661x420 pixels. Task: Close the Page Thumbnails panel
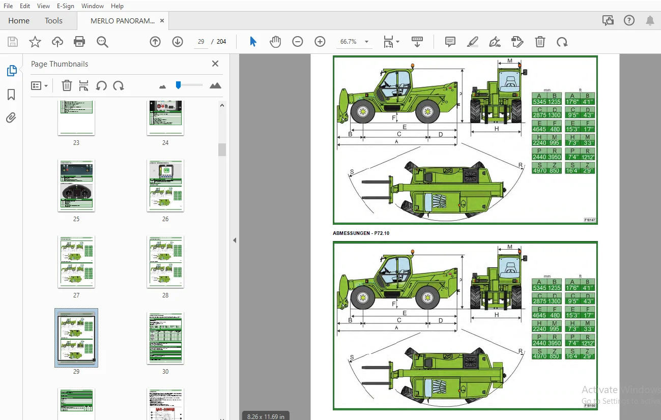point(215,64)
